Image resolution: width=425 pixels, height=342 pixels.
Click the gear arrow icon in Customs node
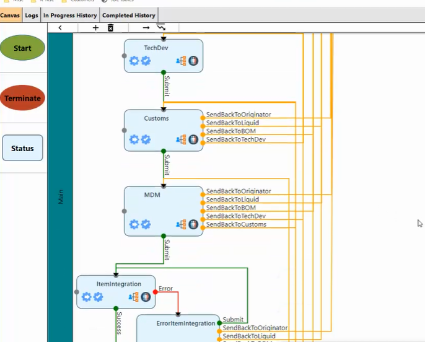click(x=134, y=139)
